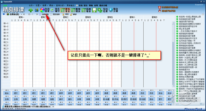The image size is (206, 111).
Task: Open the 留言 menu item
Action: pyautogui.click(x=86, y=6)
